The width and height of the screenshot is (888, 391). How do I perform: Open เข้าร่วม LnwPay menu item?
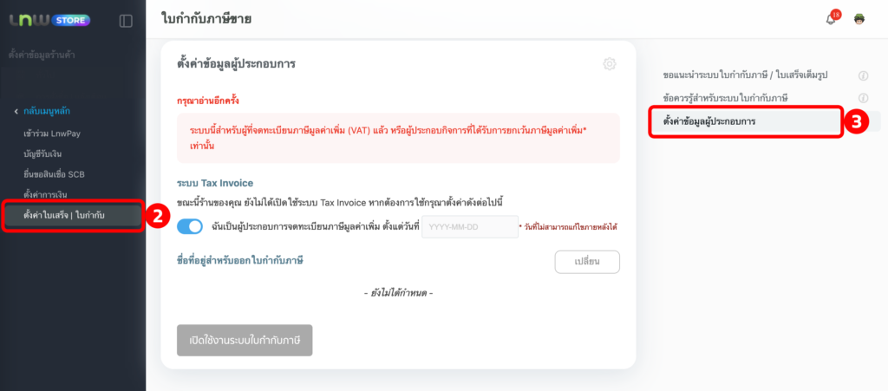coord(57,134)
